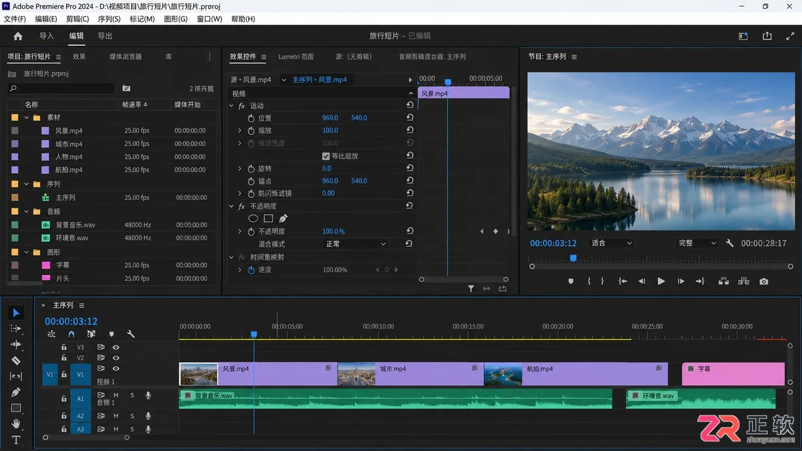802x451 pixels.
Task: Switch to the 导出 workspace tab
Action: (x=105, y=36)
